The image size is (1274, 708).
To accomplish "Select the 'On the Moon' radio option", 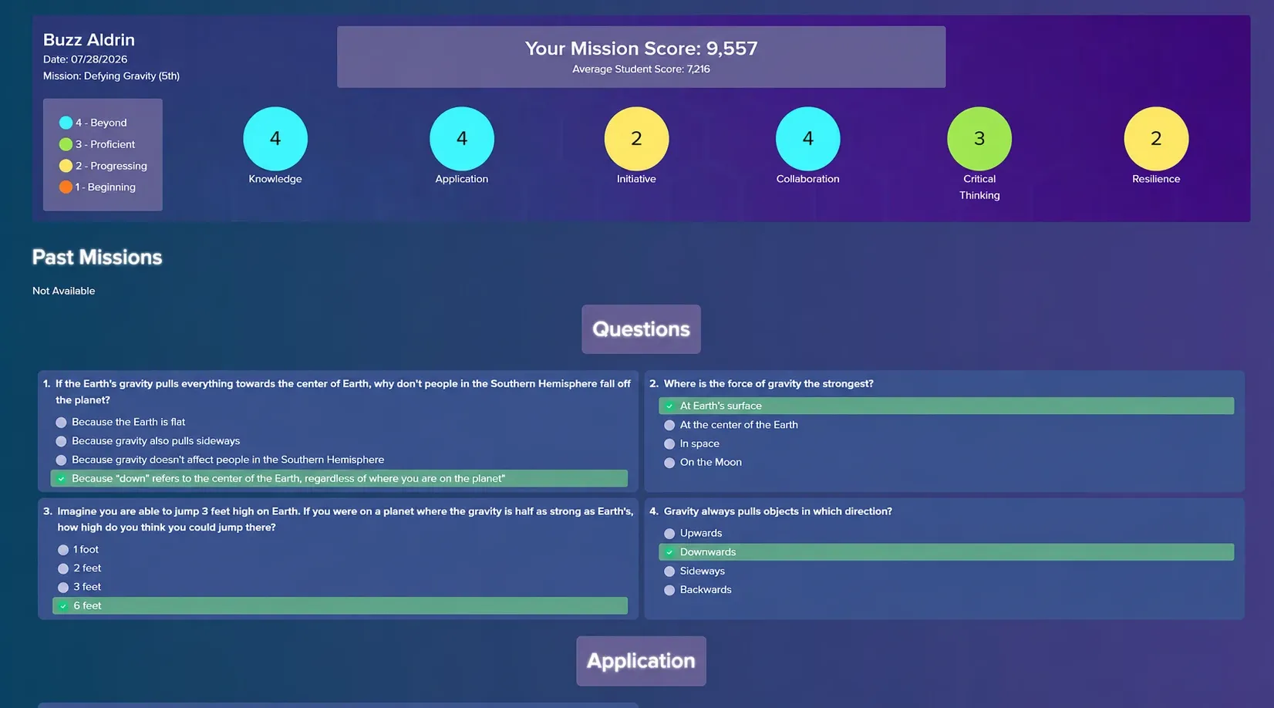I will click(669, 463).
